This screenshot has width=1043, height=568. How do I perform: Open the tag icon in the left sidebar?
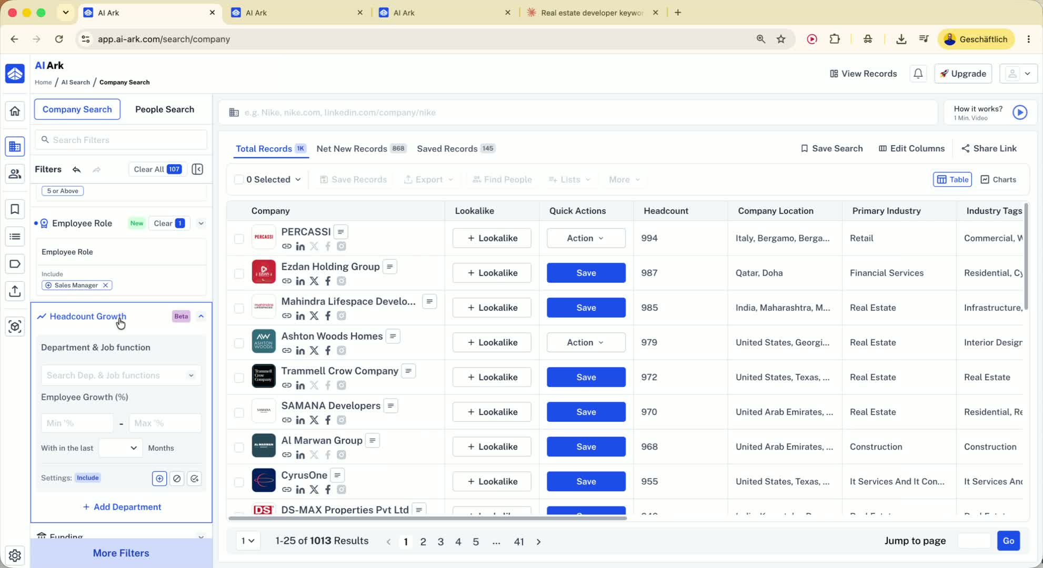click(15, 263)
